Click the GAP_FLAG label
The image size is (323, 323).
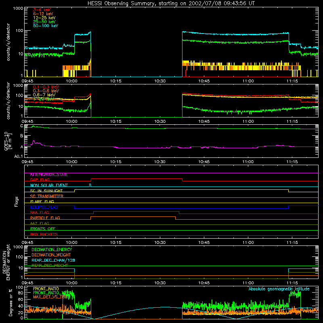pyautogui.click(x=40, y=180)
